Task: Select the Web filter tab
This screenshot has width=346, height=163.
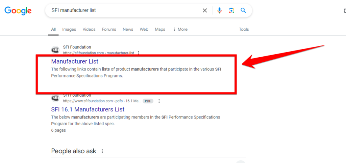Action: click(144, 29)
